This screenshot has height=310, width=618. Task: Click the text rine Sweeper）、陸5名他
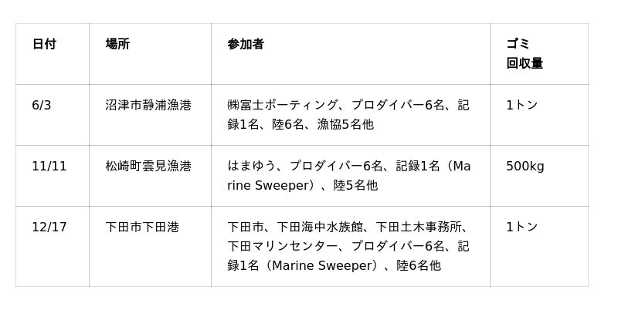[303, 186]
